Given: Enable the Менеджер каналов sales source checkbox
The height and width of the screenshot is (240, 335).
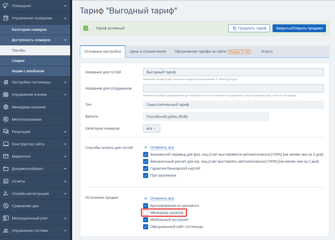Looking at the screenshot, I should point(146,213).
